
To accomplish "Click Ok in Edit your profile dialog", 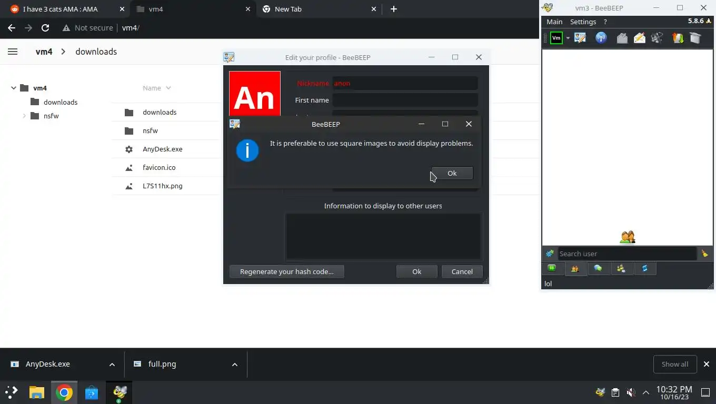I will pyautogui.click(x=416, y=271).
